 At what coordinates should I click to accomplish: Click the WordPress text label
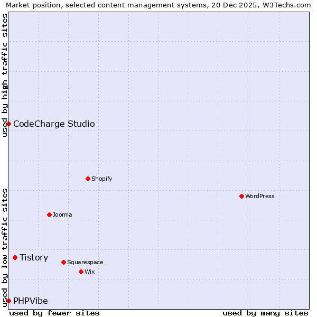click(x=259, y=196)
